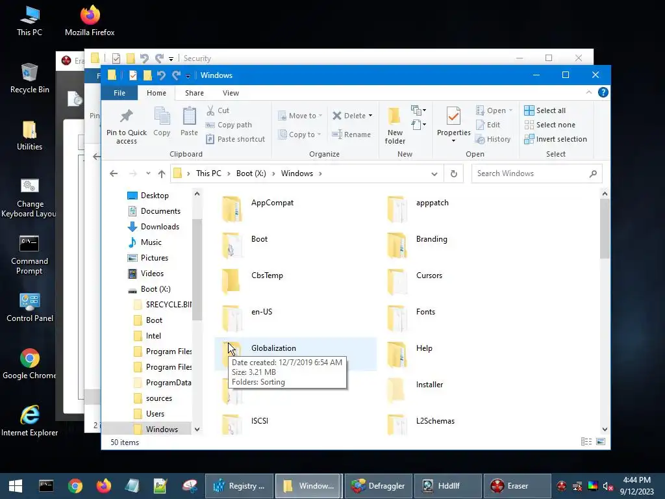Click the Back navigation arrow
Screen dimensions: 665x499
[x=114, y=173]
